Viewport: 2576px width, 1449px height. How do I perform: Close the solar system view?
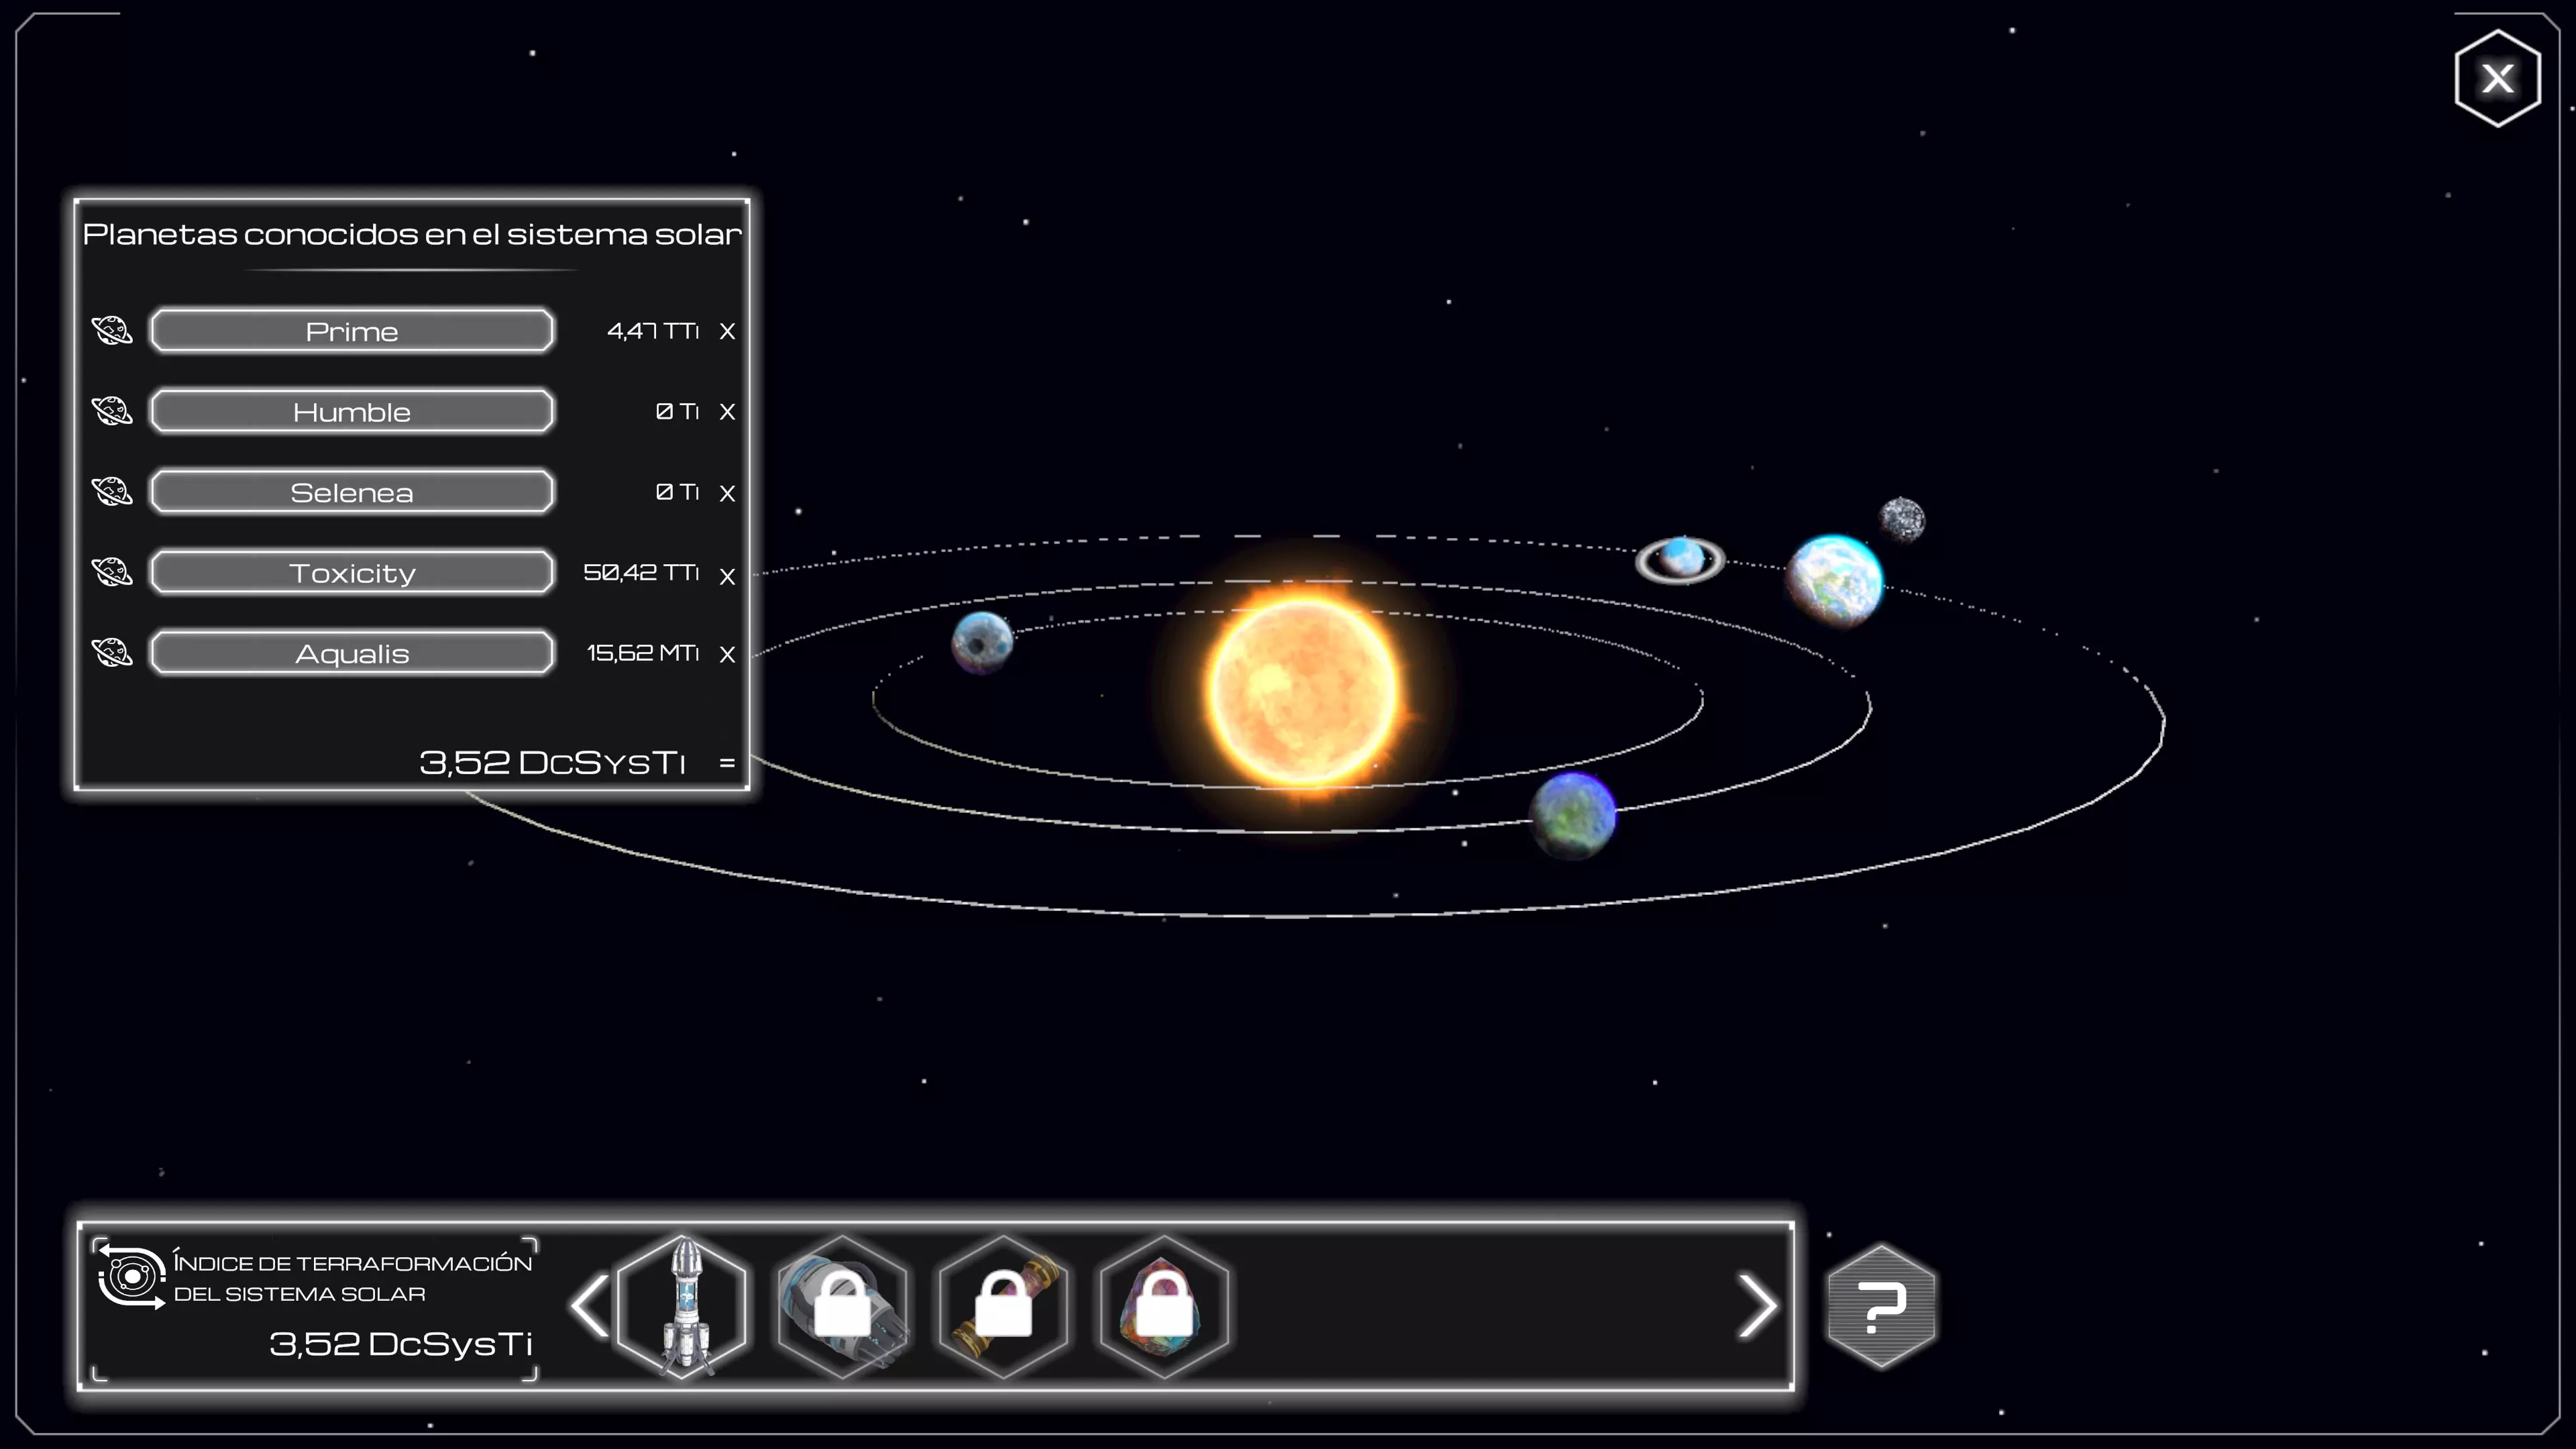[x=2497, y=78]
